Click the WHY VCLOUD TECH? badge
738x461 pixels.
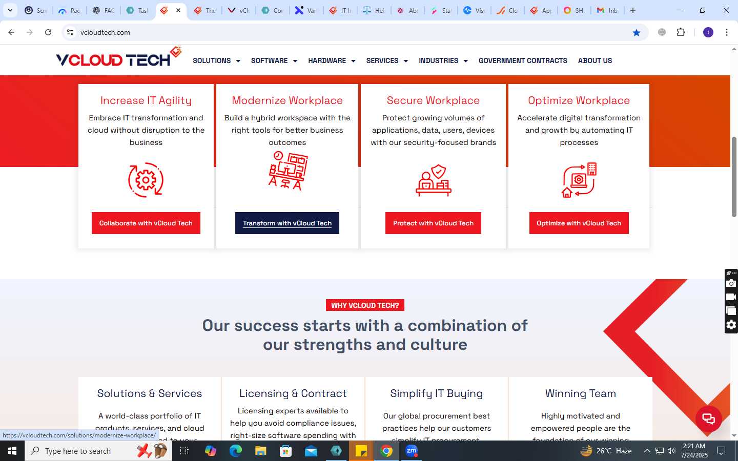click(365, 305)
